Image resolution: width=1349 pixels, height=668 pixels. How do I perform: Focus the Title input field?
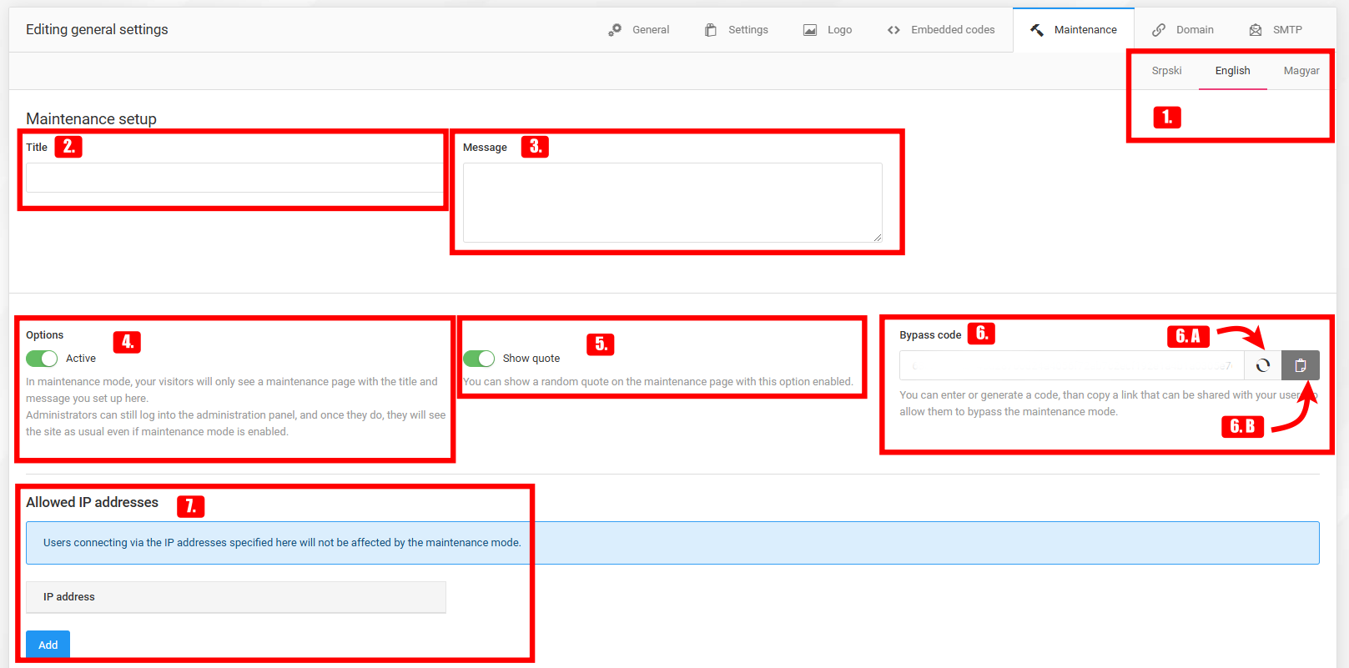click(234, 178)
